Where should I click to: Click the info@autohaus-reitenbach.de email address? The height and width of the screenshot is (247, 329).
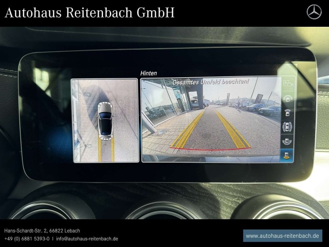pyautogui.click(x=87, y=239)
